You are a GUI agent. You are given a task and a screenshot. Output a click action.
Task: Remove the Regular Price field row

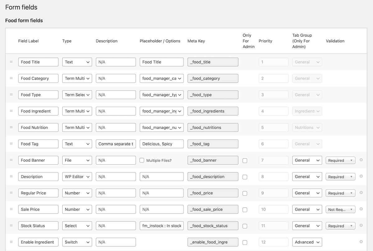(x=361, y=193)
